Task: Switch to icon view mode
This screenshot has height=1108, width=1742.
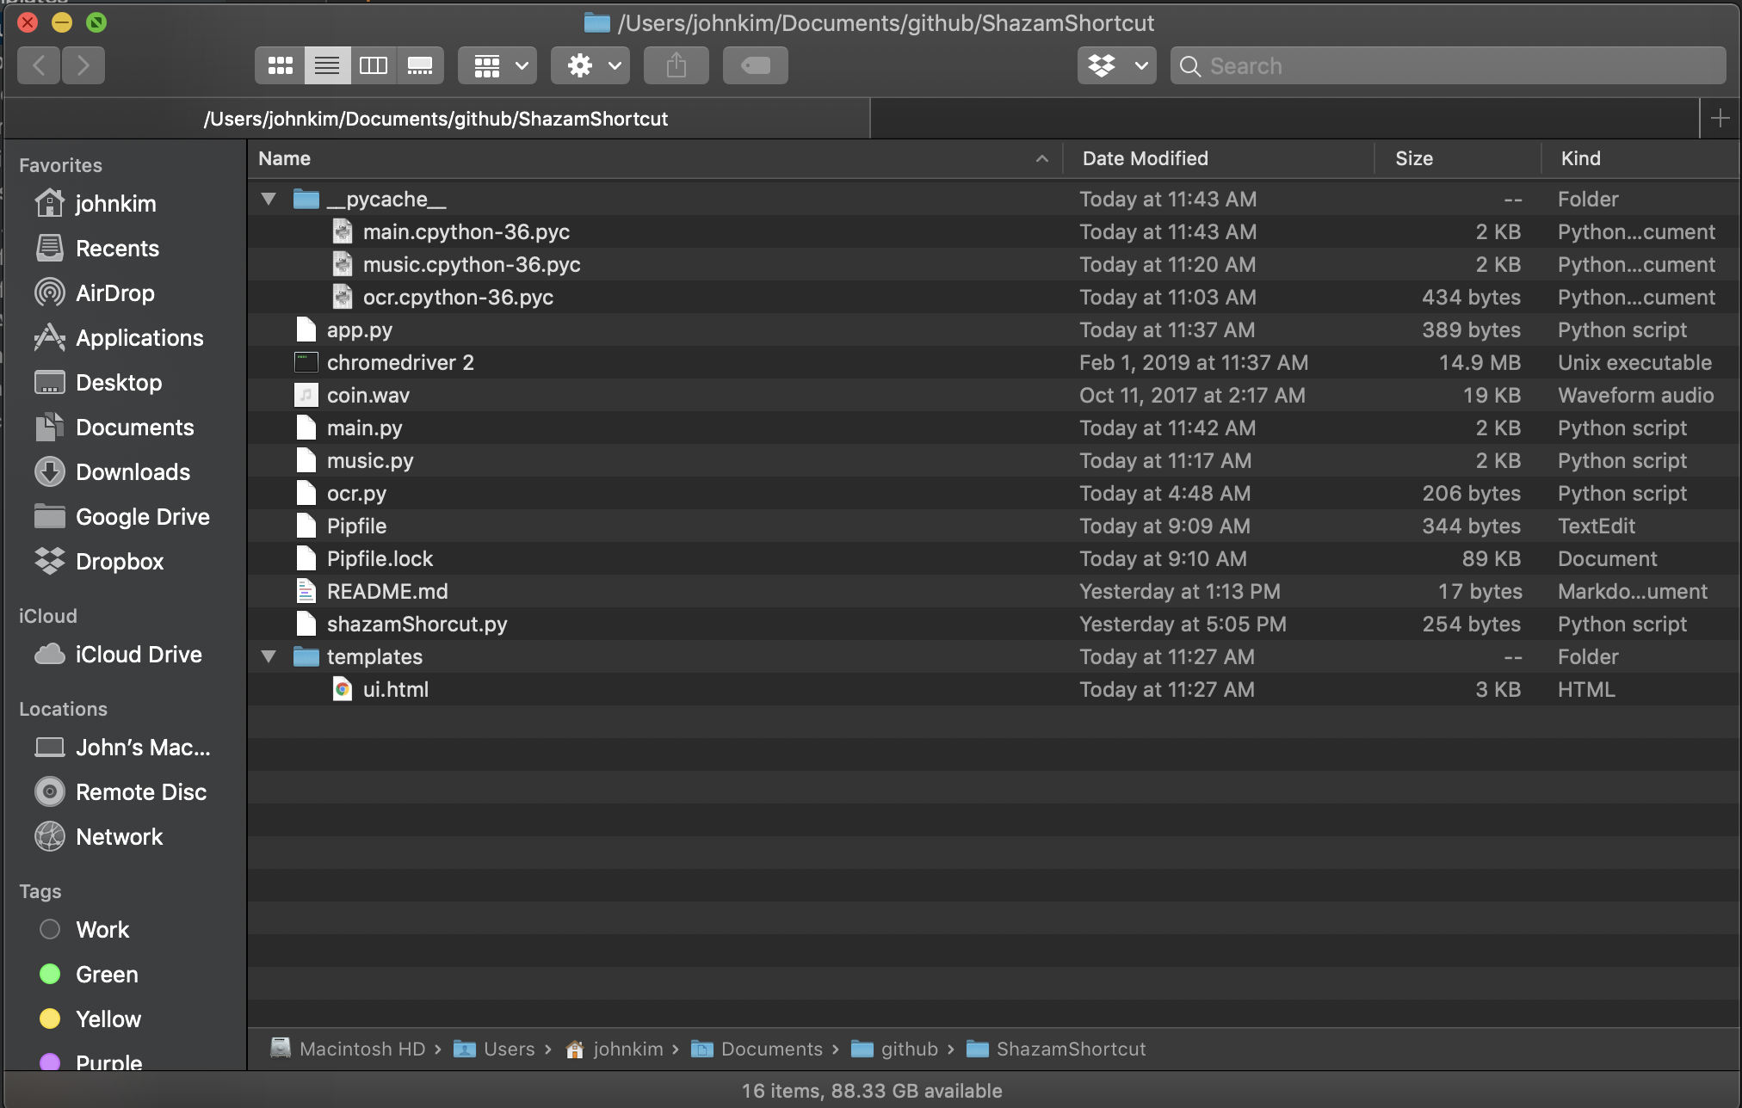Action: 280,65
